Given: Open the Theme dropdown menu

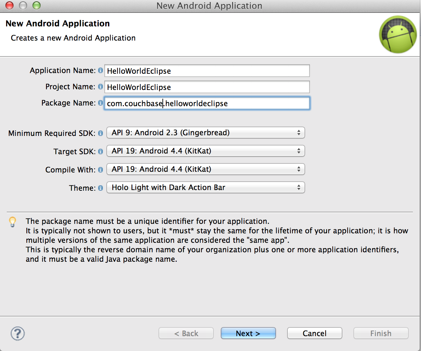Looking at the screenshot, I should click(205, 187).
